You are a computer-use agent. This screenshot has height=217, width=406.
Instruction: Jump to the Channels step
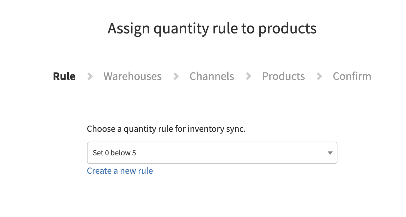pos(212,76)
